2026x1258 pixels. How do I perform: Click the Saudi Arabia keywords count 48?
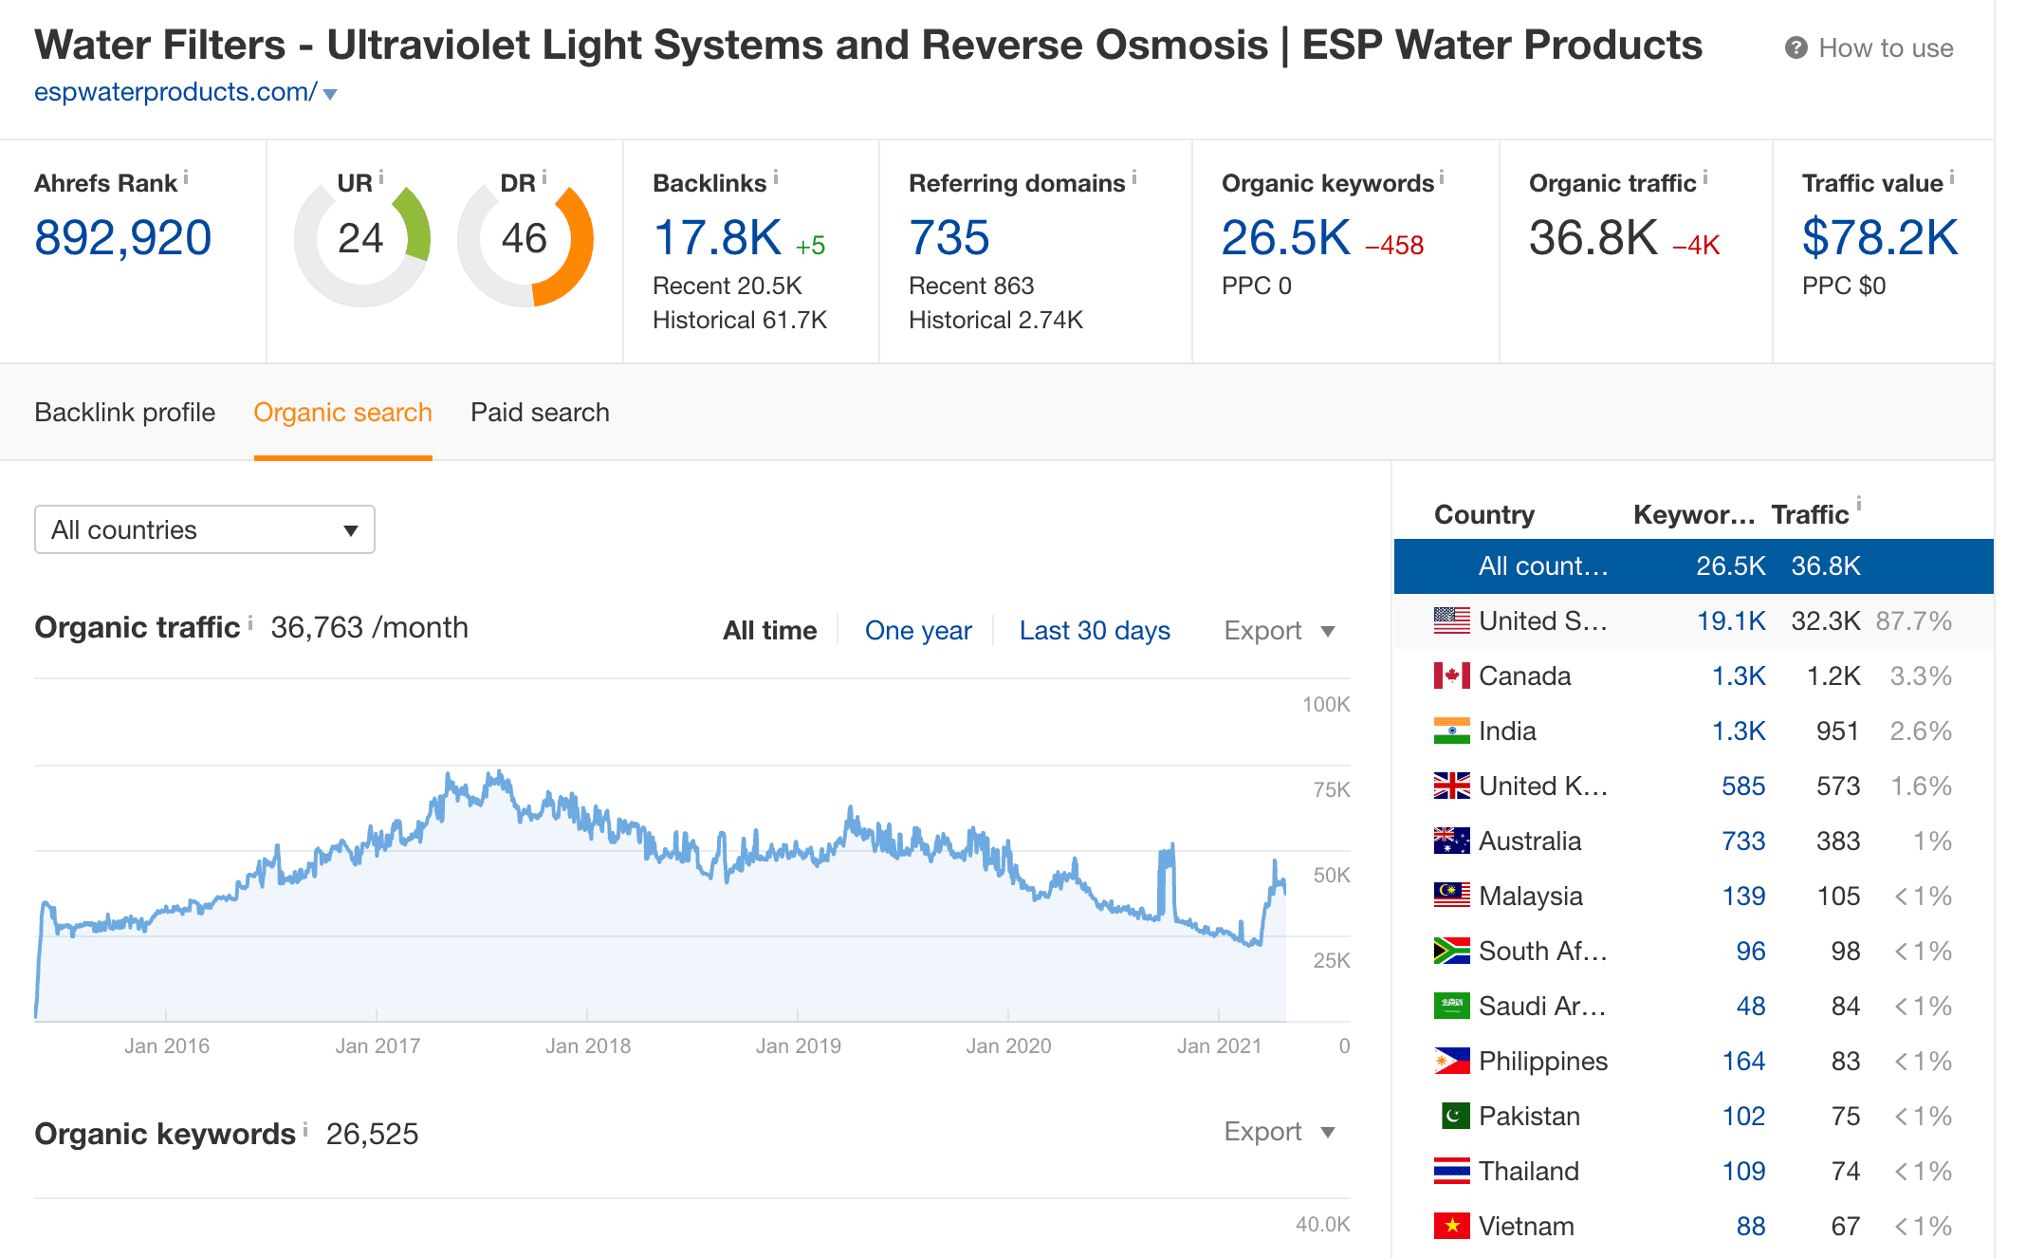tap(1750, 1007)
